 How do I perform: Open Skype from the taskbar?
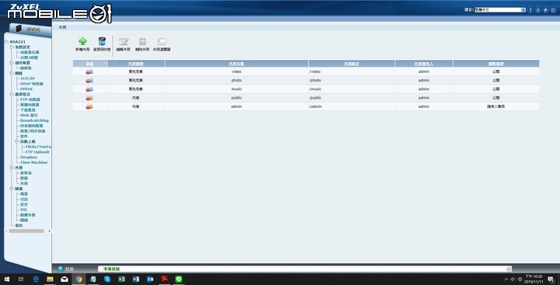[107, 279]
